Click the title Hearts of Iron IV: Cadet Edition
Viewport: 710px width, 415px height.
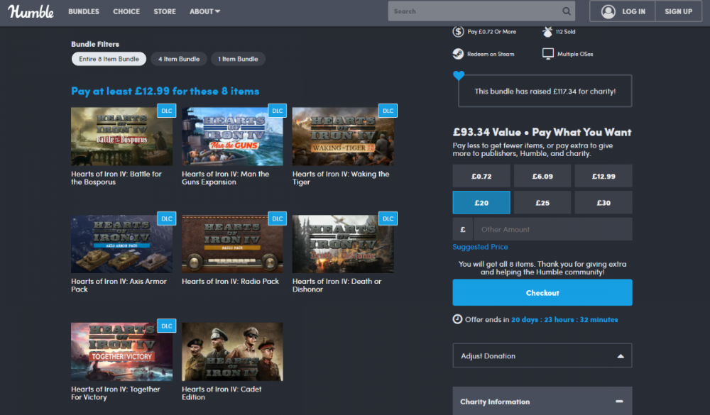(x=222, y=393)
